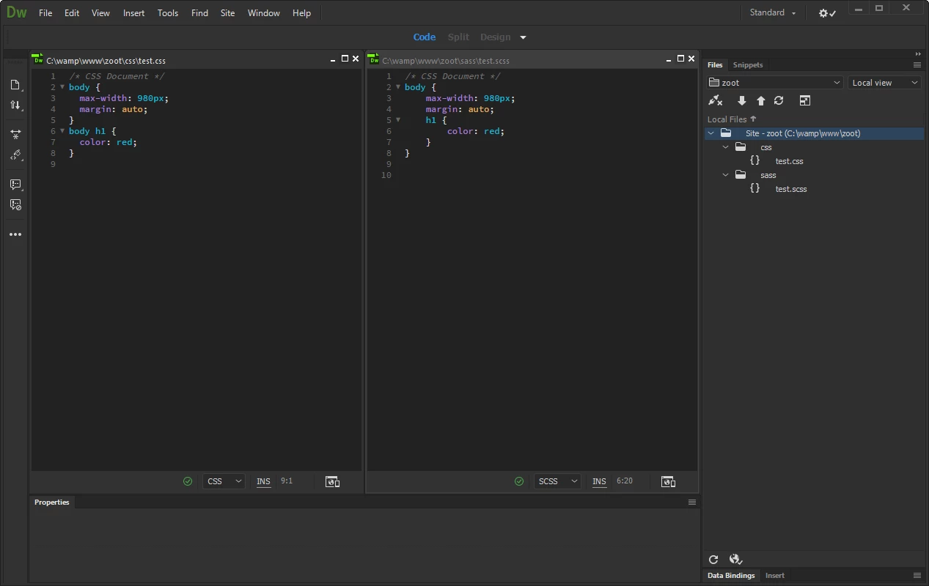Collapse panels with the double-arrow icon

[918, 54]
